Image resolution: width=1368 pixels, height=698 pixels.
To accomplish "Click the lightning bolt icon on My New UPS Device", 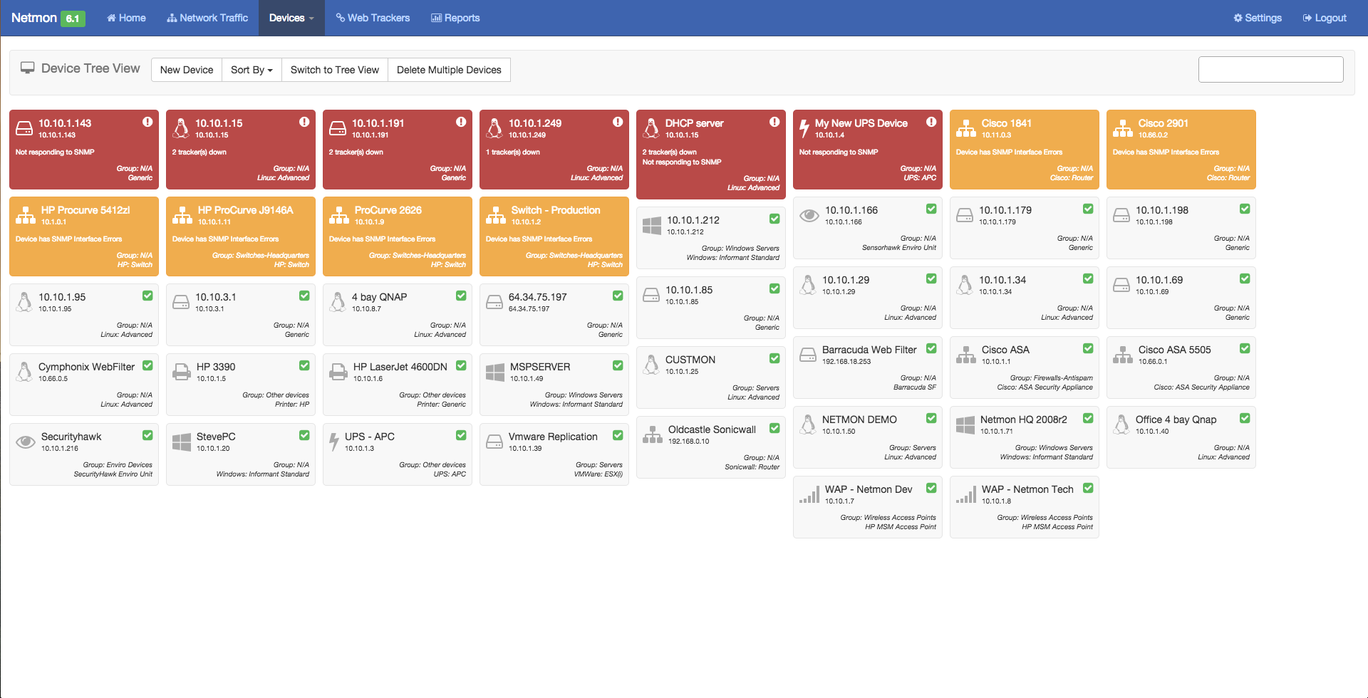I will coord(804,128).
